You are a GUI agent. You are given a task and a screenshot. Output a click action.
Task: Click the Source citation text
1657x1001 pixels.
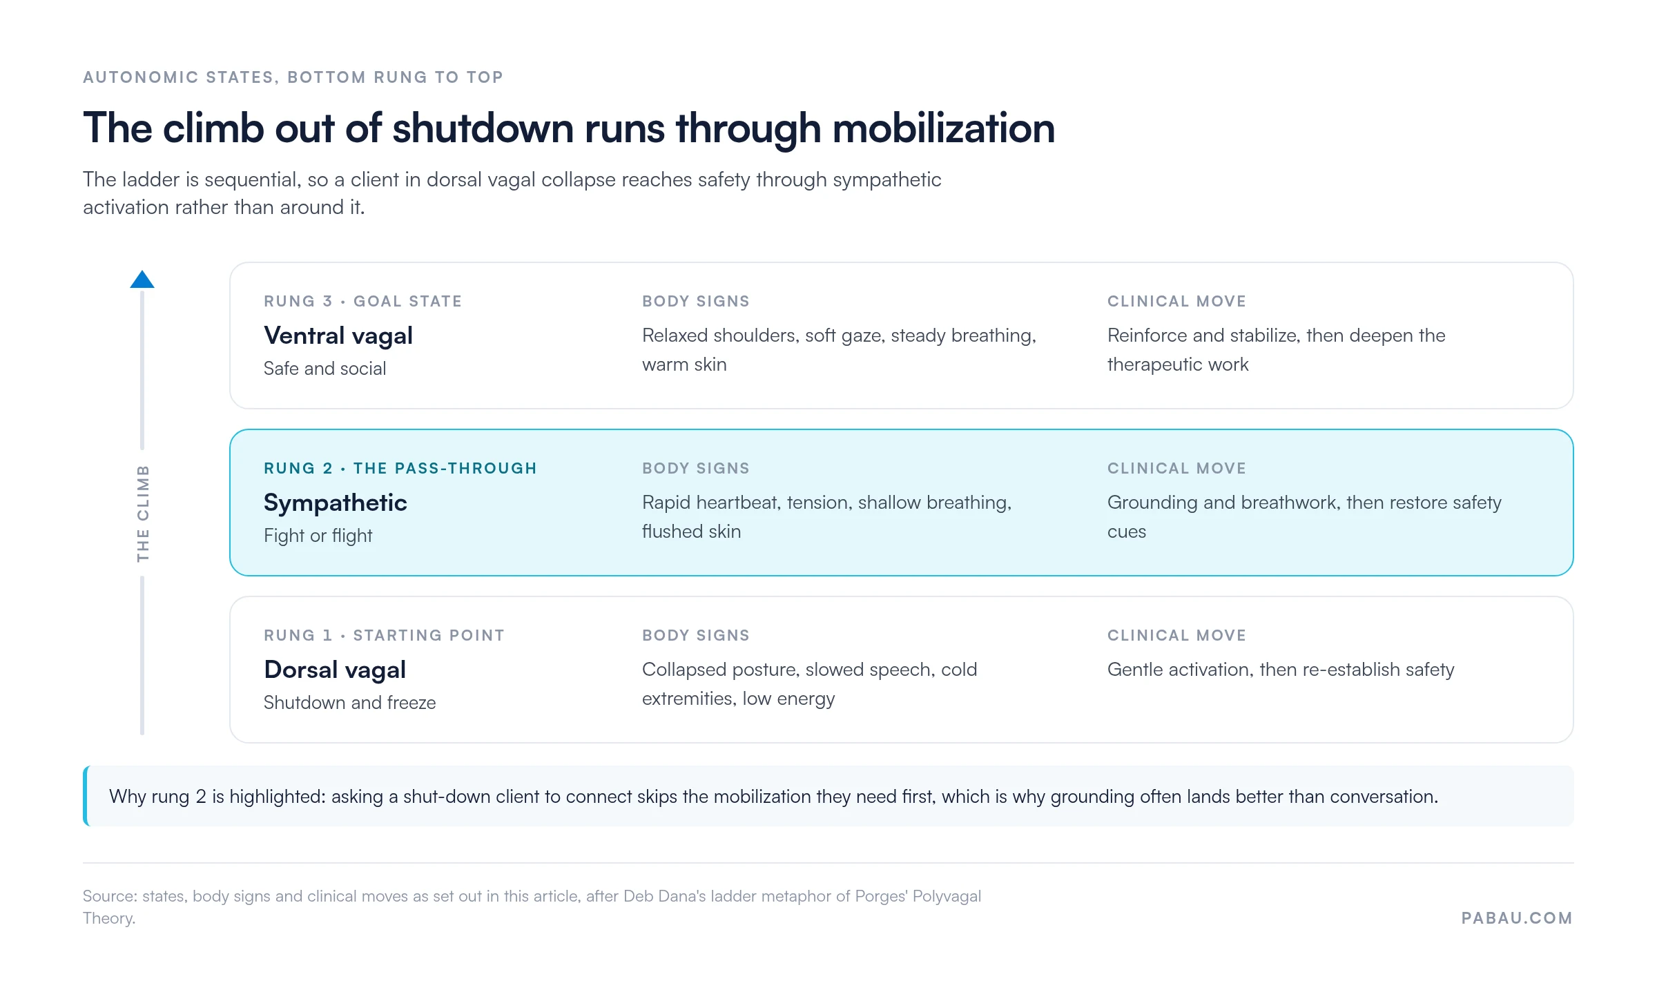pos(532,907)
